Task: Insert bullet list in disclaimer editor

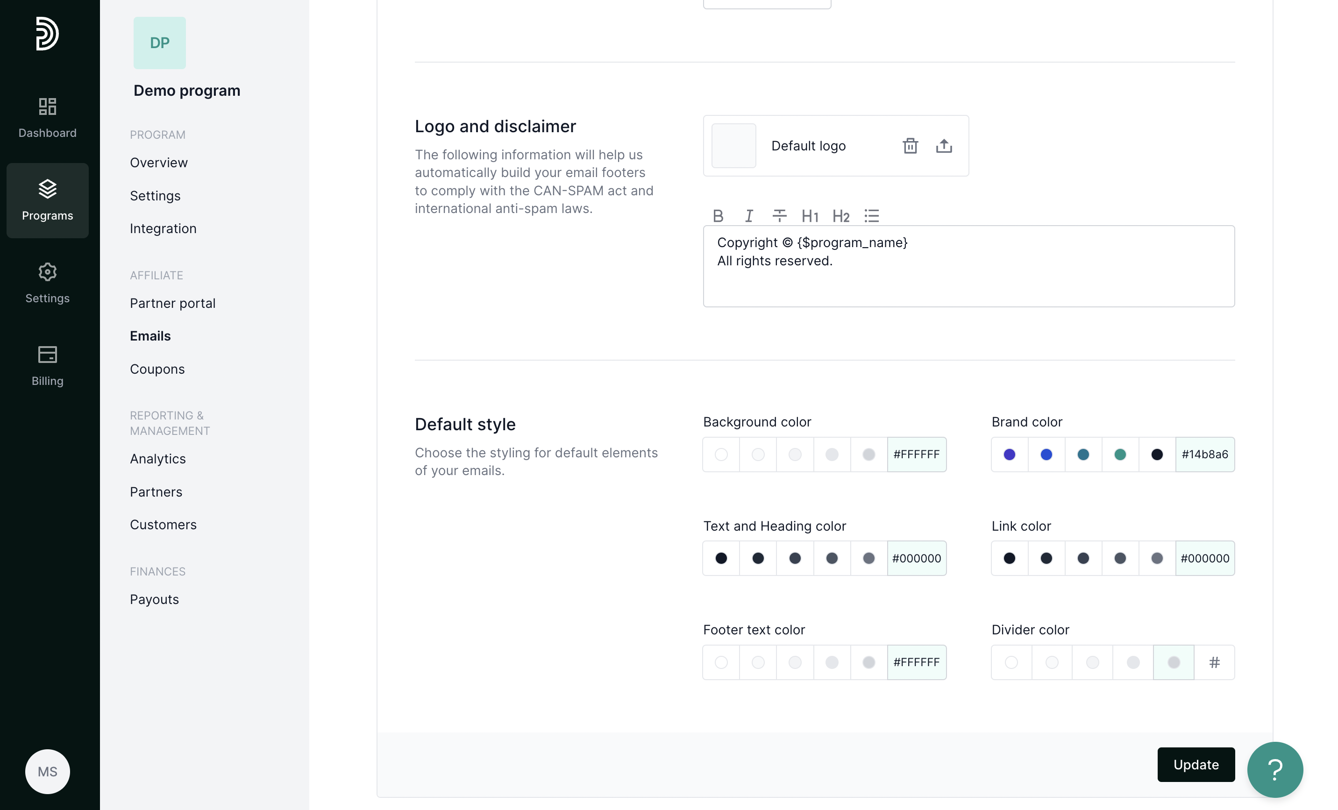Action: (872, 215)
